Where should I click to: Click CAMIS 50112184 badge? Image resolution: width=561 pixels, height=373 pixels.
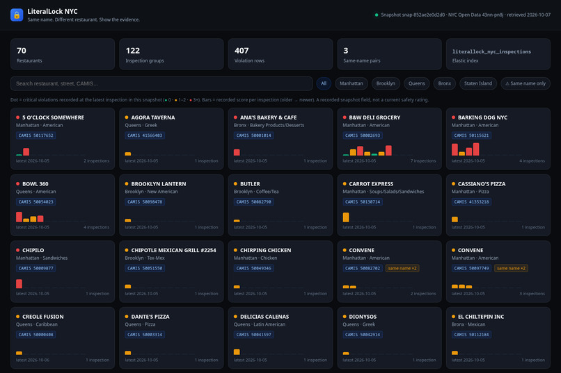pyautogui.click(x=471, y=335)
